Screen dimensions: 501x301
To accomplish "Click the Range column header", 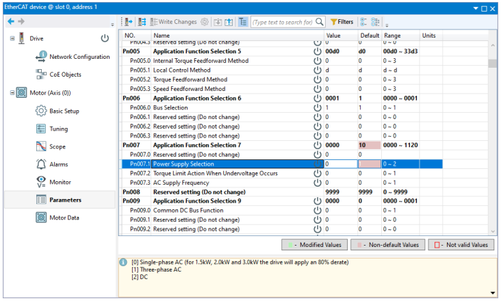I will (x=400, y=36).
